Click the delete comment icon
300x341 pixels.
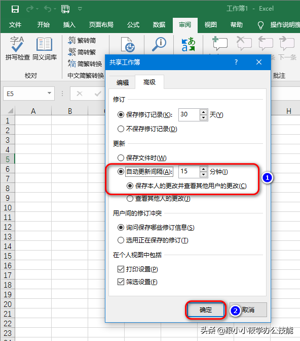(x=244, y=43)
